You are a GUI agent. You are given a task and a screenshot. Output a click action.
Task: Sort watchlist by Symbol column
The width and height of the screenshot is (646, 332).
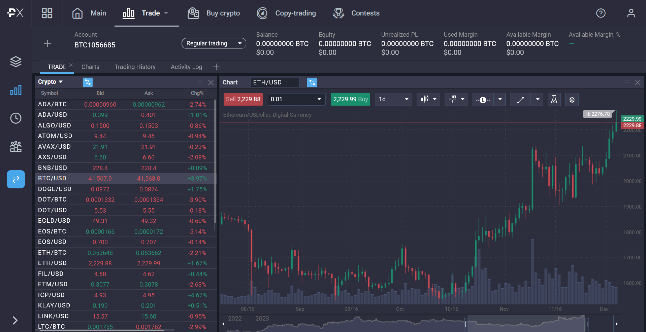[50, 93]
